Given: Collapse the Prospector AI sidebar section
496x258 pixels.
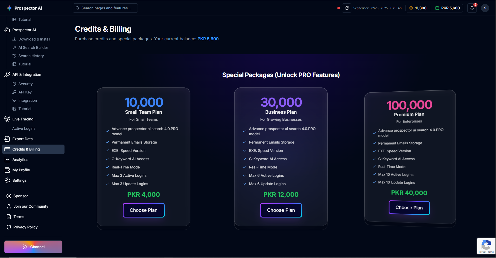Looking at the screenshot, I should pos(24,30).
